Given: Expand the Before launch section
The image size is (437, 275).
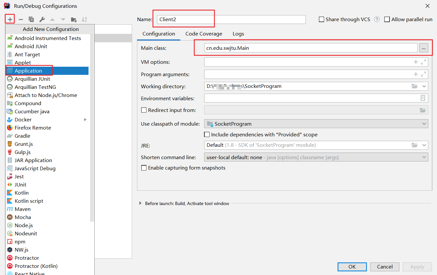Looking at the screenshot, I should [140, 203].
